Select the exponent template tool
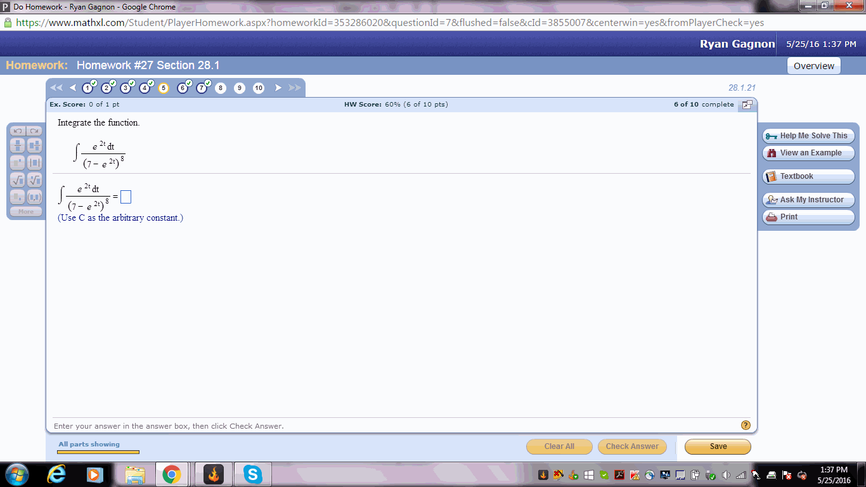 point(17,162)
